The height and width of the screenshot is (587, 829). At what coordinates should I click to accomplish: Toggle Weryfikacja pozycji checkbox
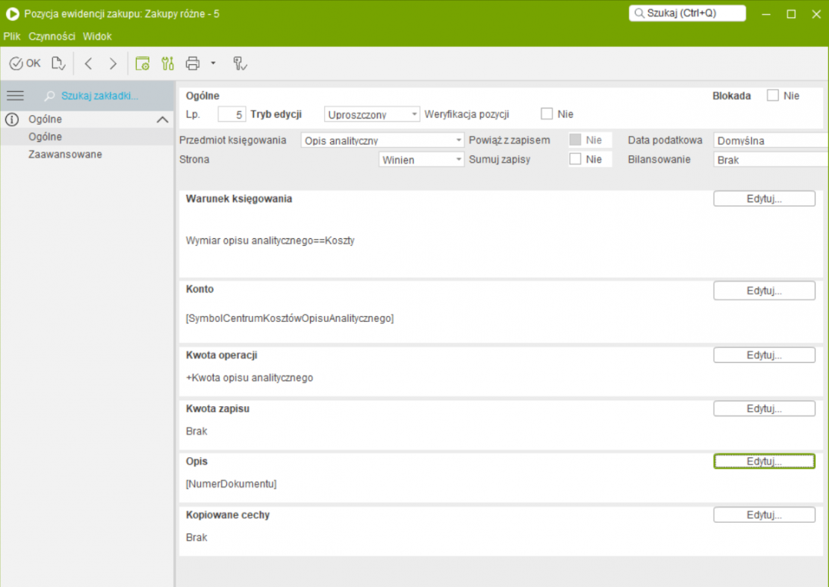point(547,114)
